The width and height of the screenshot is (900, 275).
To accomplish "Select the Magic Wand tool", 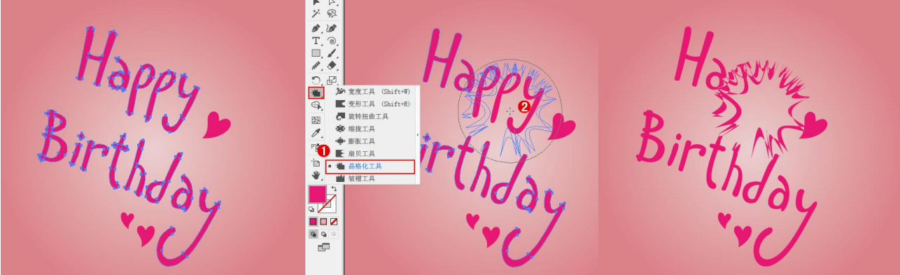I will point(316,13).
